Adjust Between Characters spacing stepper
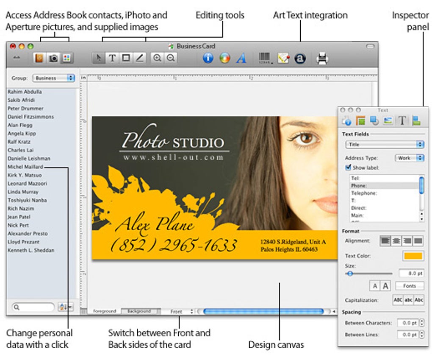The image size is (432, 363). point(422,323)
